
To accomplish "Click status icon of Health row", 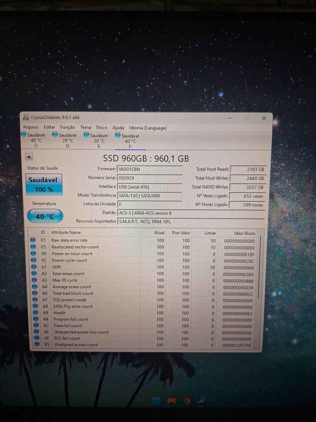I will click(x=36, y=312).
